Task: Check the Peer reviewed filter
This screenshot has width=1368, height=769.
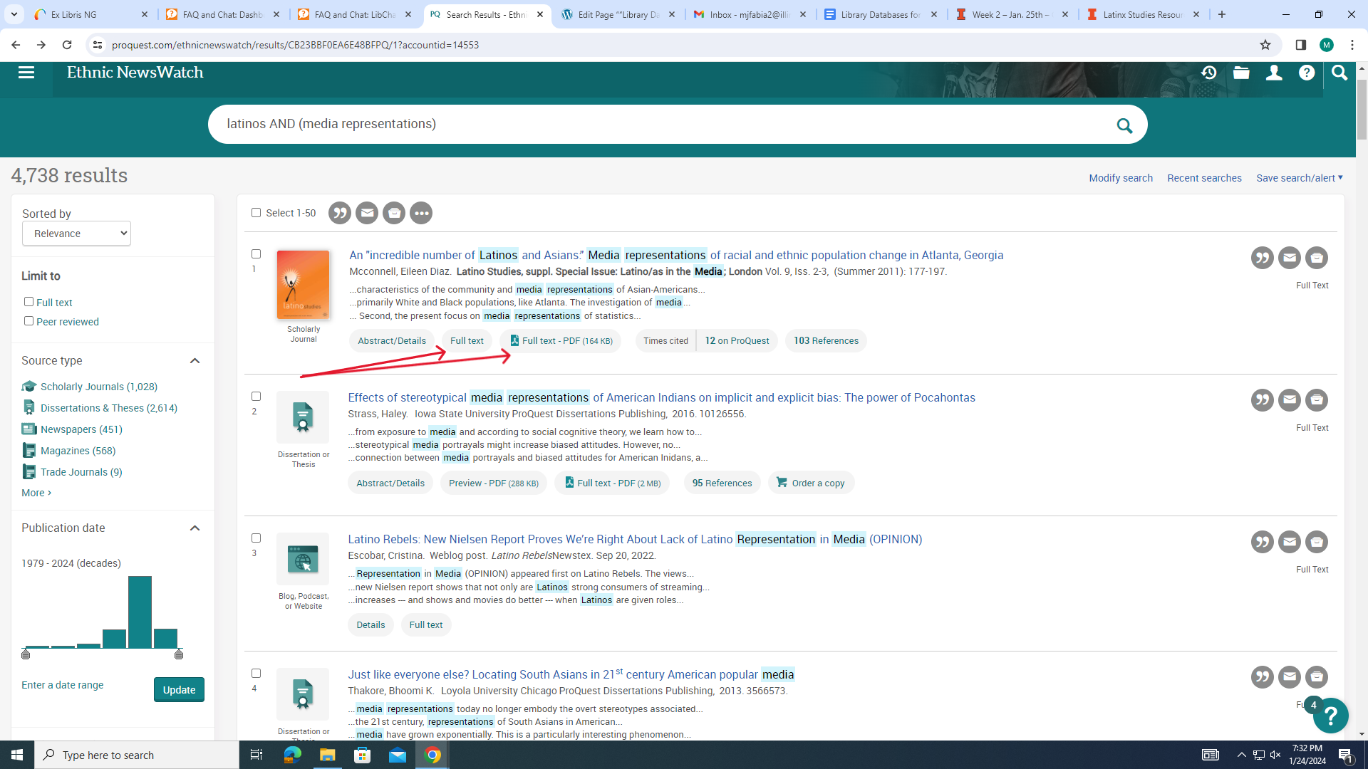Action: click(29, 321)
